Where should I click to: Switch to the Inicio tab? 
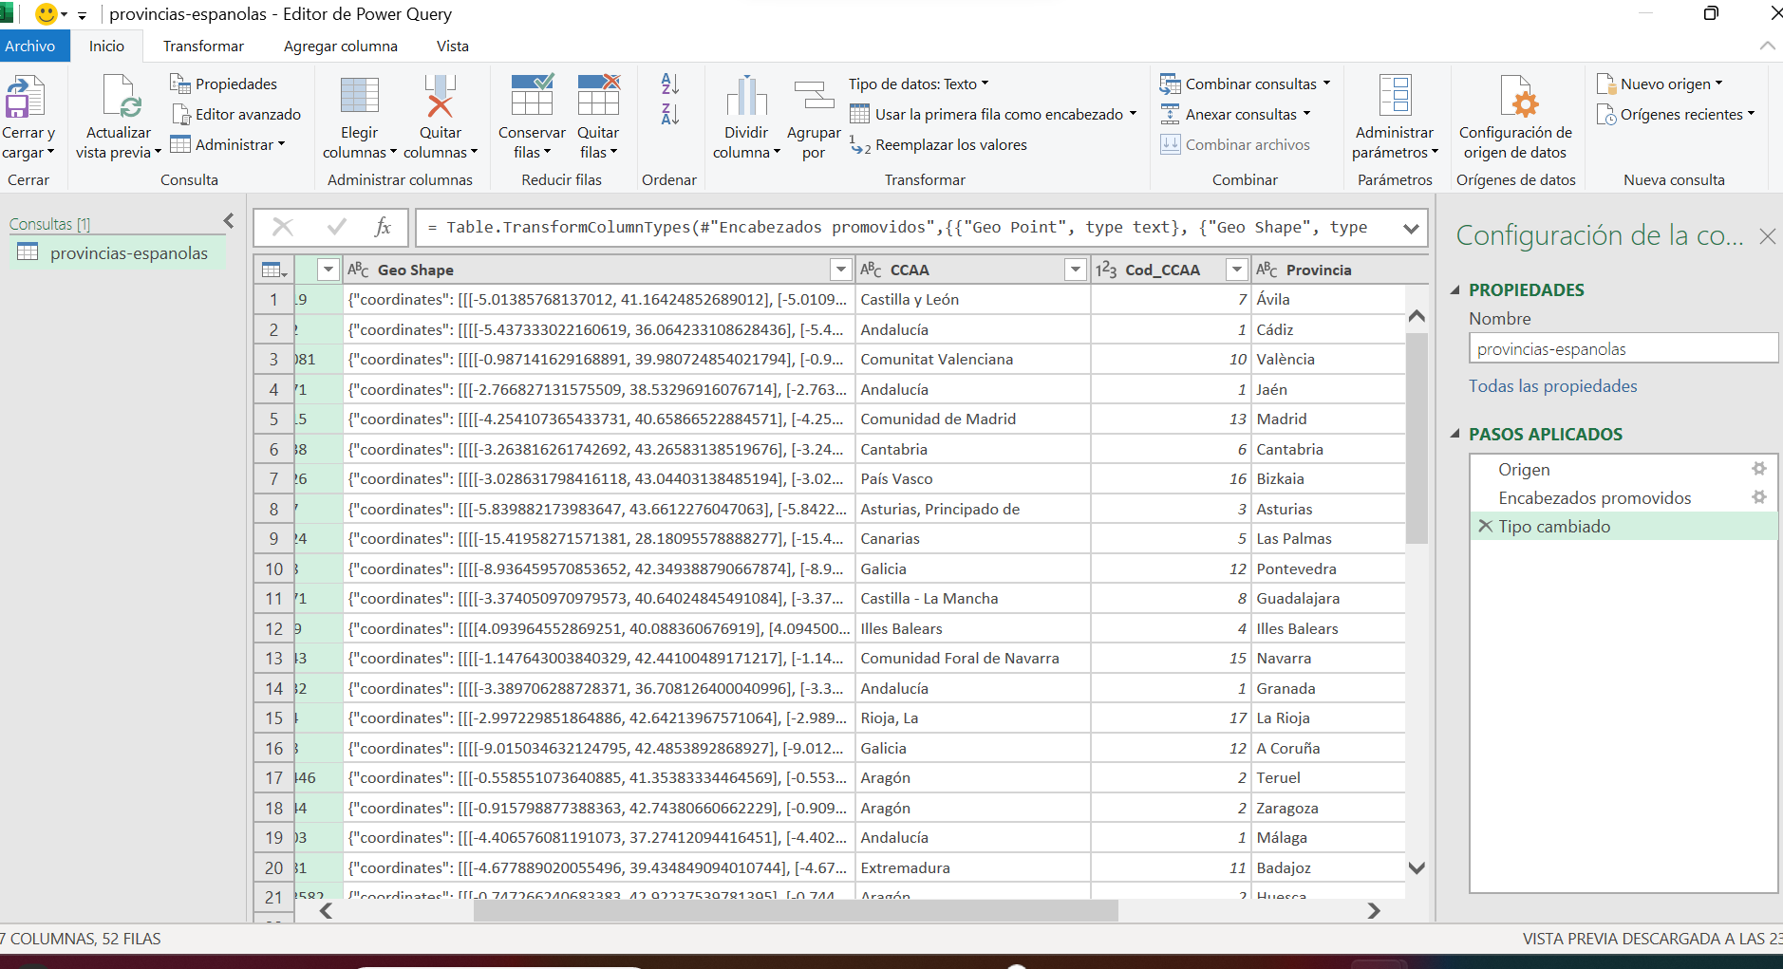point(106,46)
